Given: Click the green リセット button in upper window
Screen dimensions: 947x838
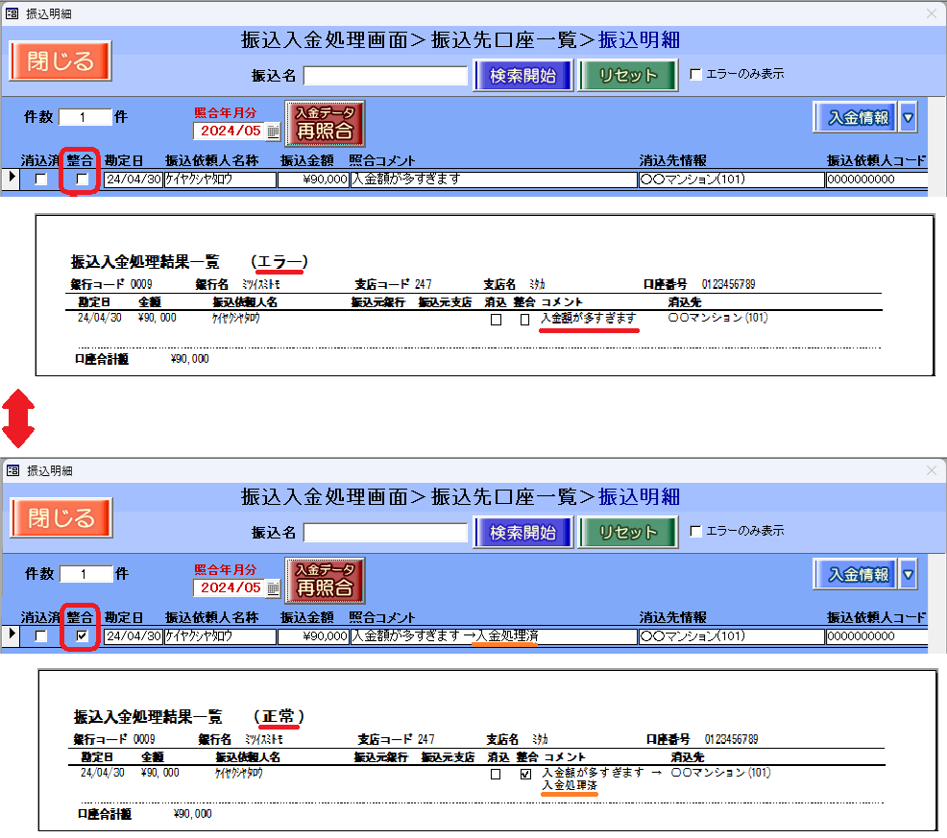Looking at the screenshot, I should [628, 75].
